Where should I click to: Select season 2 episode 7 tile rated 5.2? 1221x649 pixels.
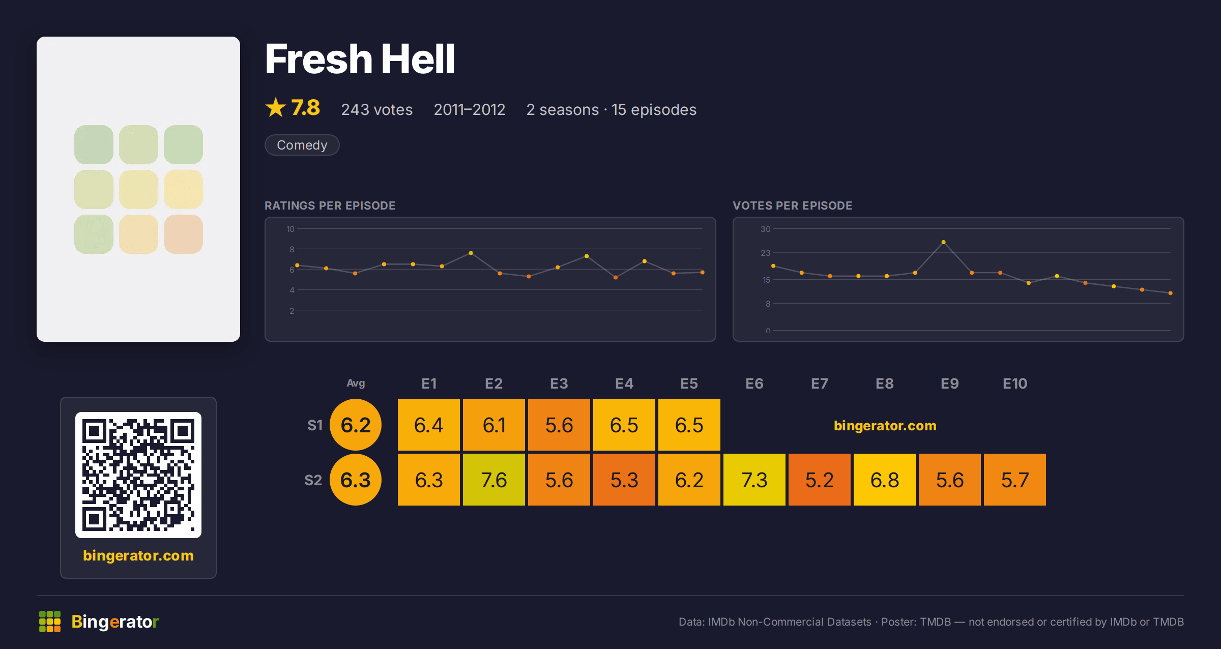click(x=820, y=480)
